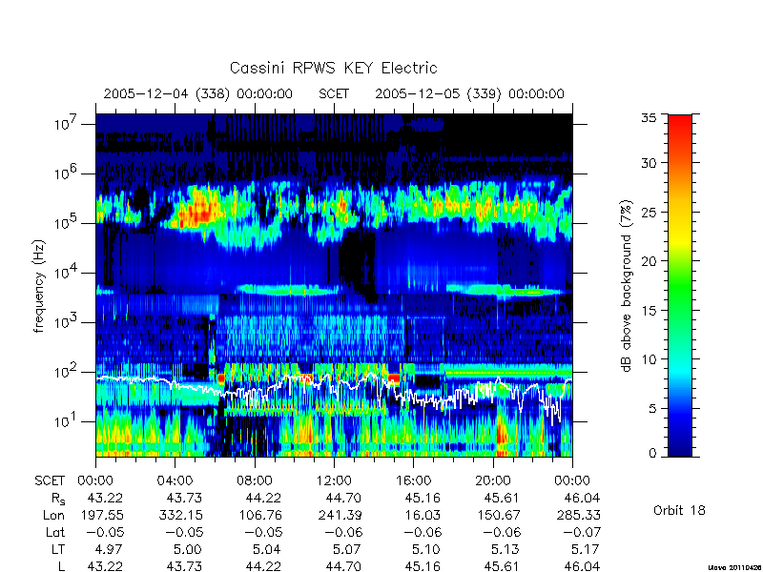Click the SCET row header below the plot
This screenshot has width=763, height=572.
[50, 481]
